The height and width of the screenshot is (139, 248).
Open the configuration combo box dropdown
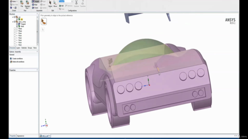click(72, 2)
